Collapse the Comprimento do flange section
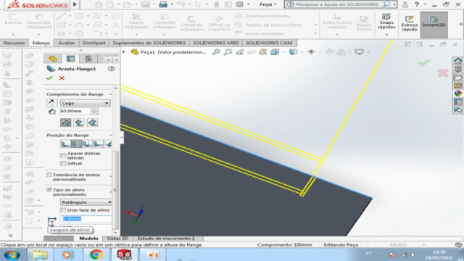This screenshot has width=464, height=261. click(110, 94)
